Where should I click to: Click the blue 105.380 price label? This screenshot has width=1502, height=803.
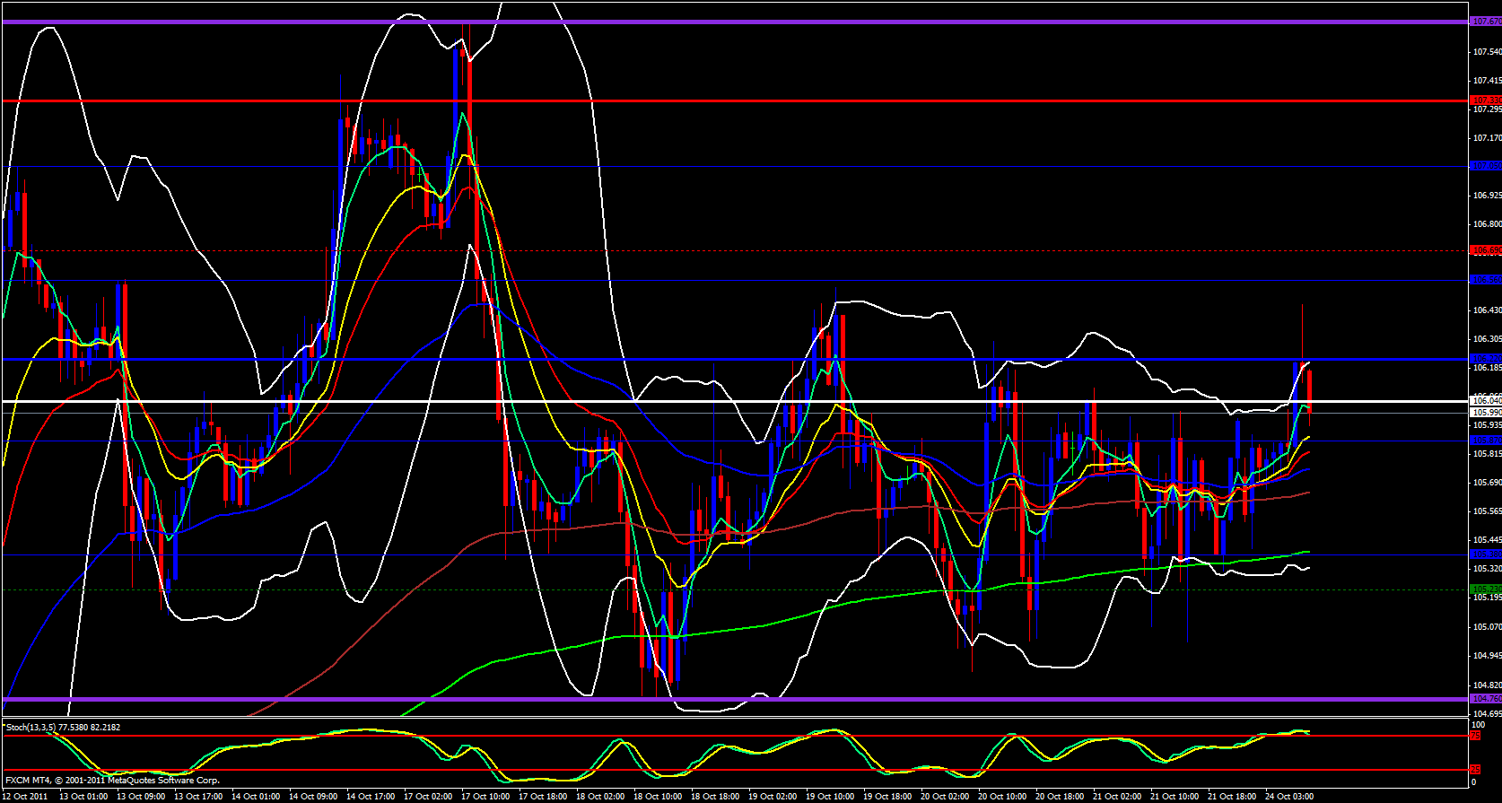pyautogui.click(x=1486, y=554)
